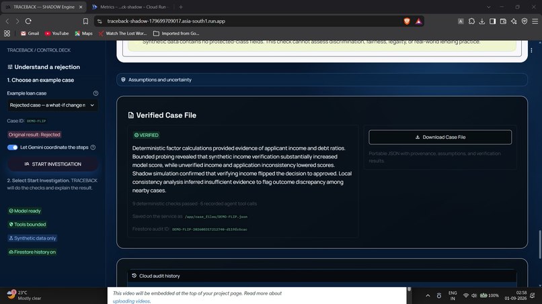The width and height of the screenshot is (542, 304).
Task: Open the browser main menu
Action: pos(535,21)
